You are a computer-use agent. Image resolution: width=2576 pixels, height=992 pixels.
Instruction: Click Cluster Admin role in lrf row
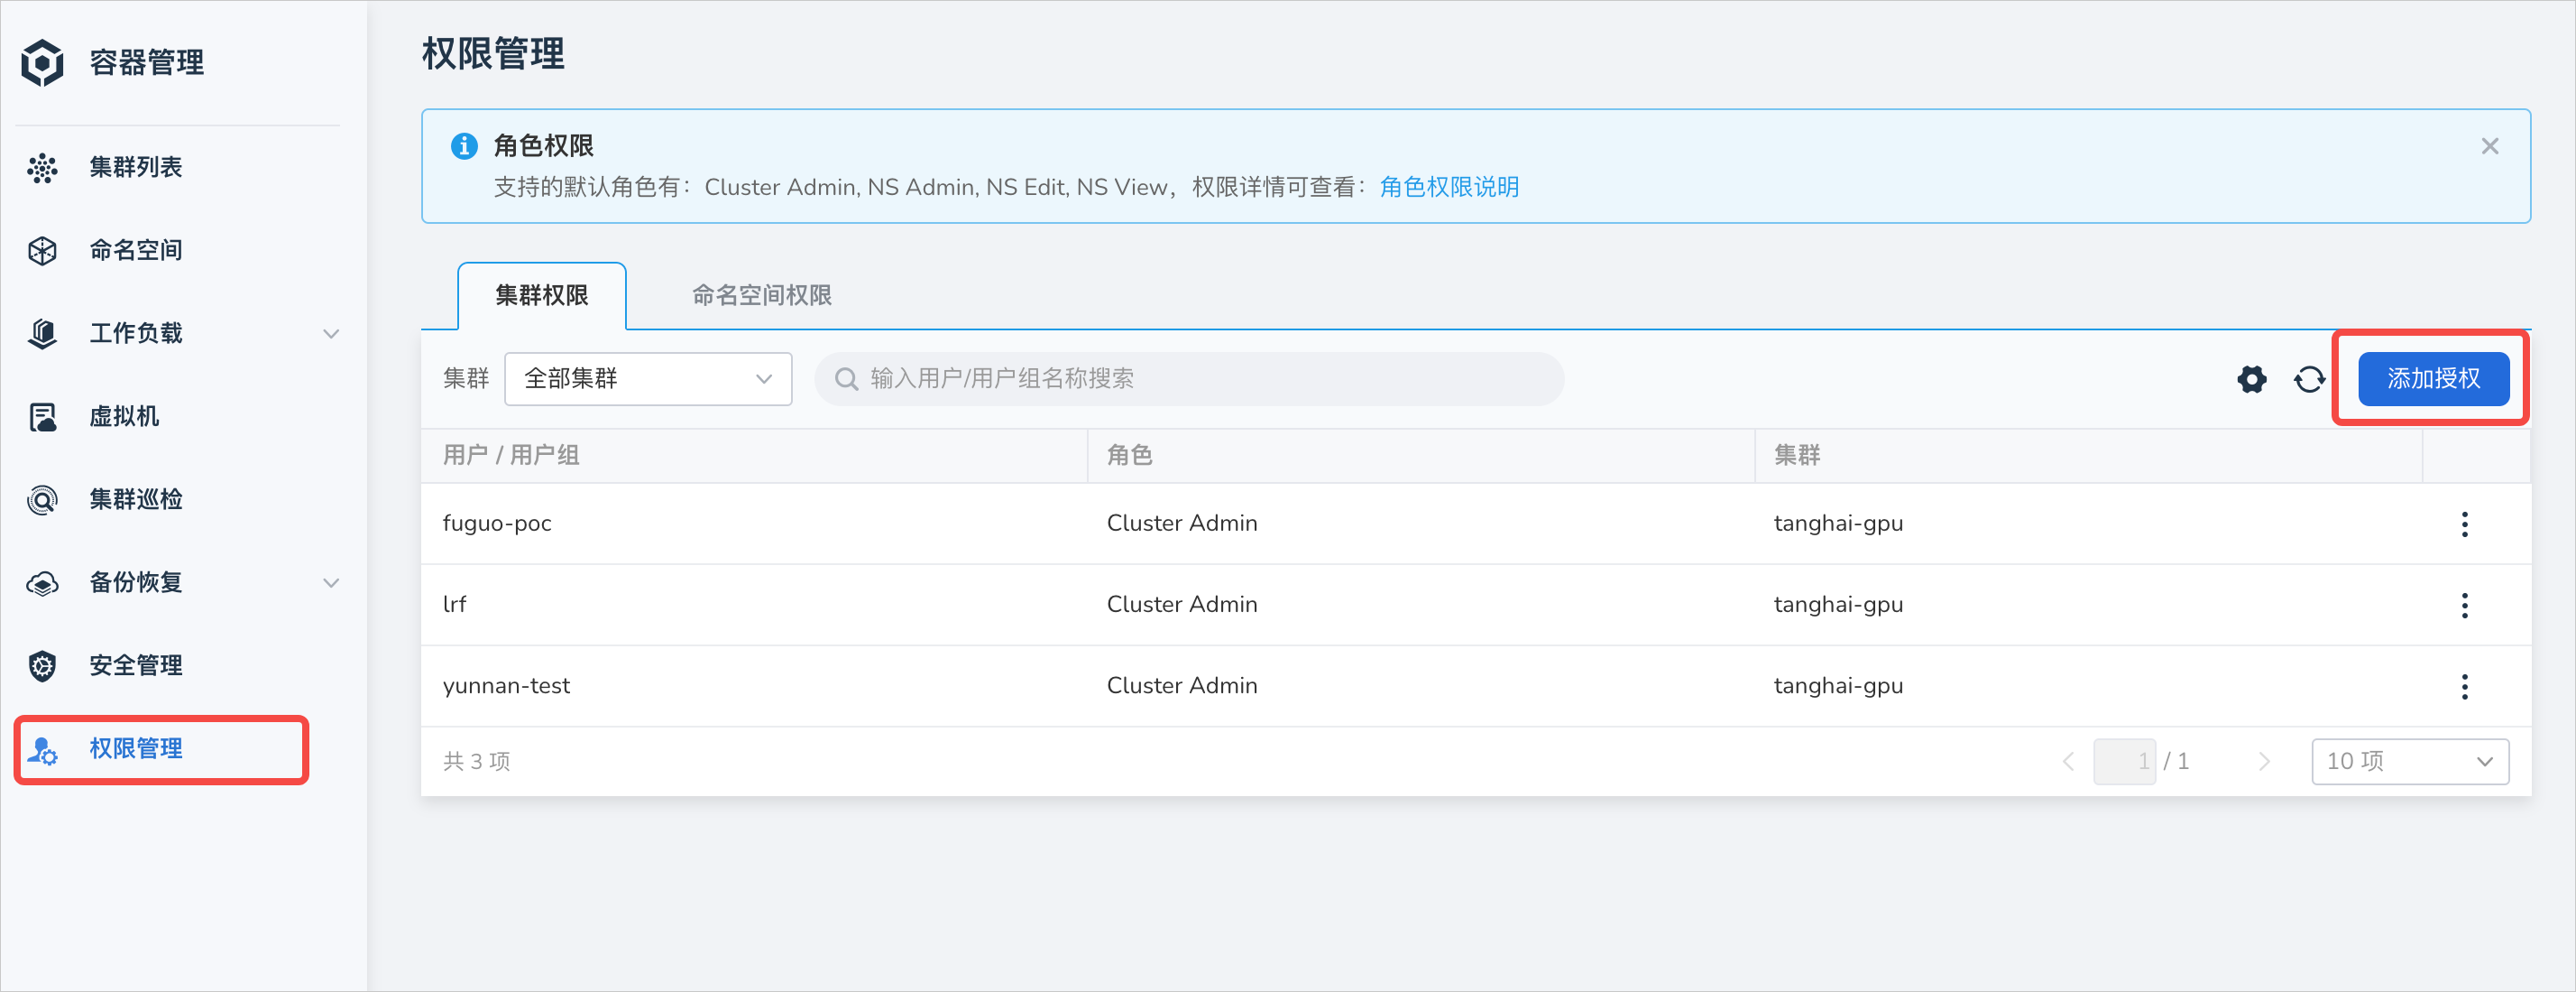[1181, 605]
